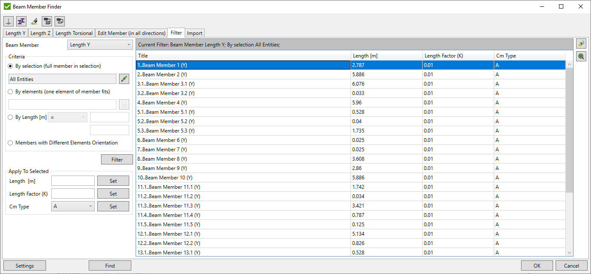Click the beam members toolbar icon
This screenshot has width=591, height=274.
point(21,21)
